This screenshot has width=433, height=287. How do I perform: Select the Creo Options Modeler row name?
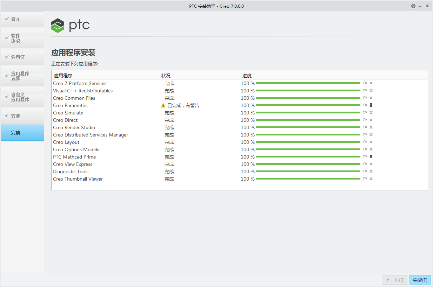(x=77, y=149)
